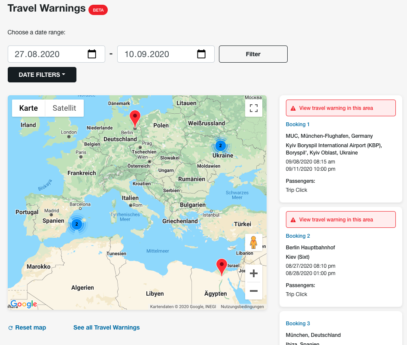Click the 'MUC, München-Flughafen, Germany' text
The width and height of the screenshot is (407, 345).
point(329,136)
